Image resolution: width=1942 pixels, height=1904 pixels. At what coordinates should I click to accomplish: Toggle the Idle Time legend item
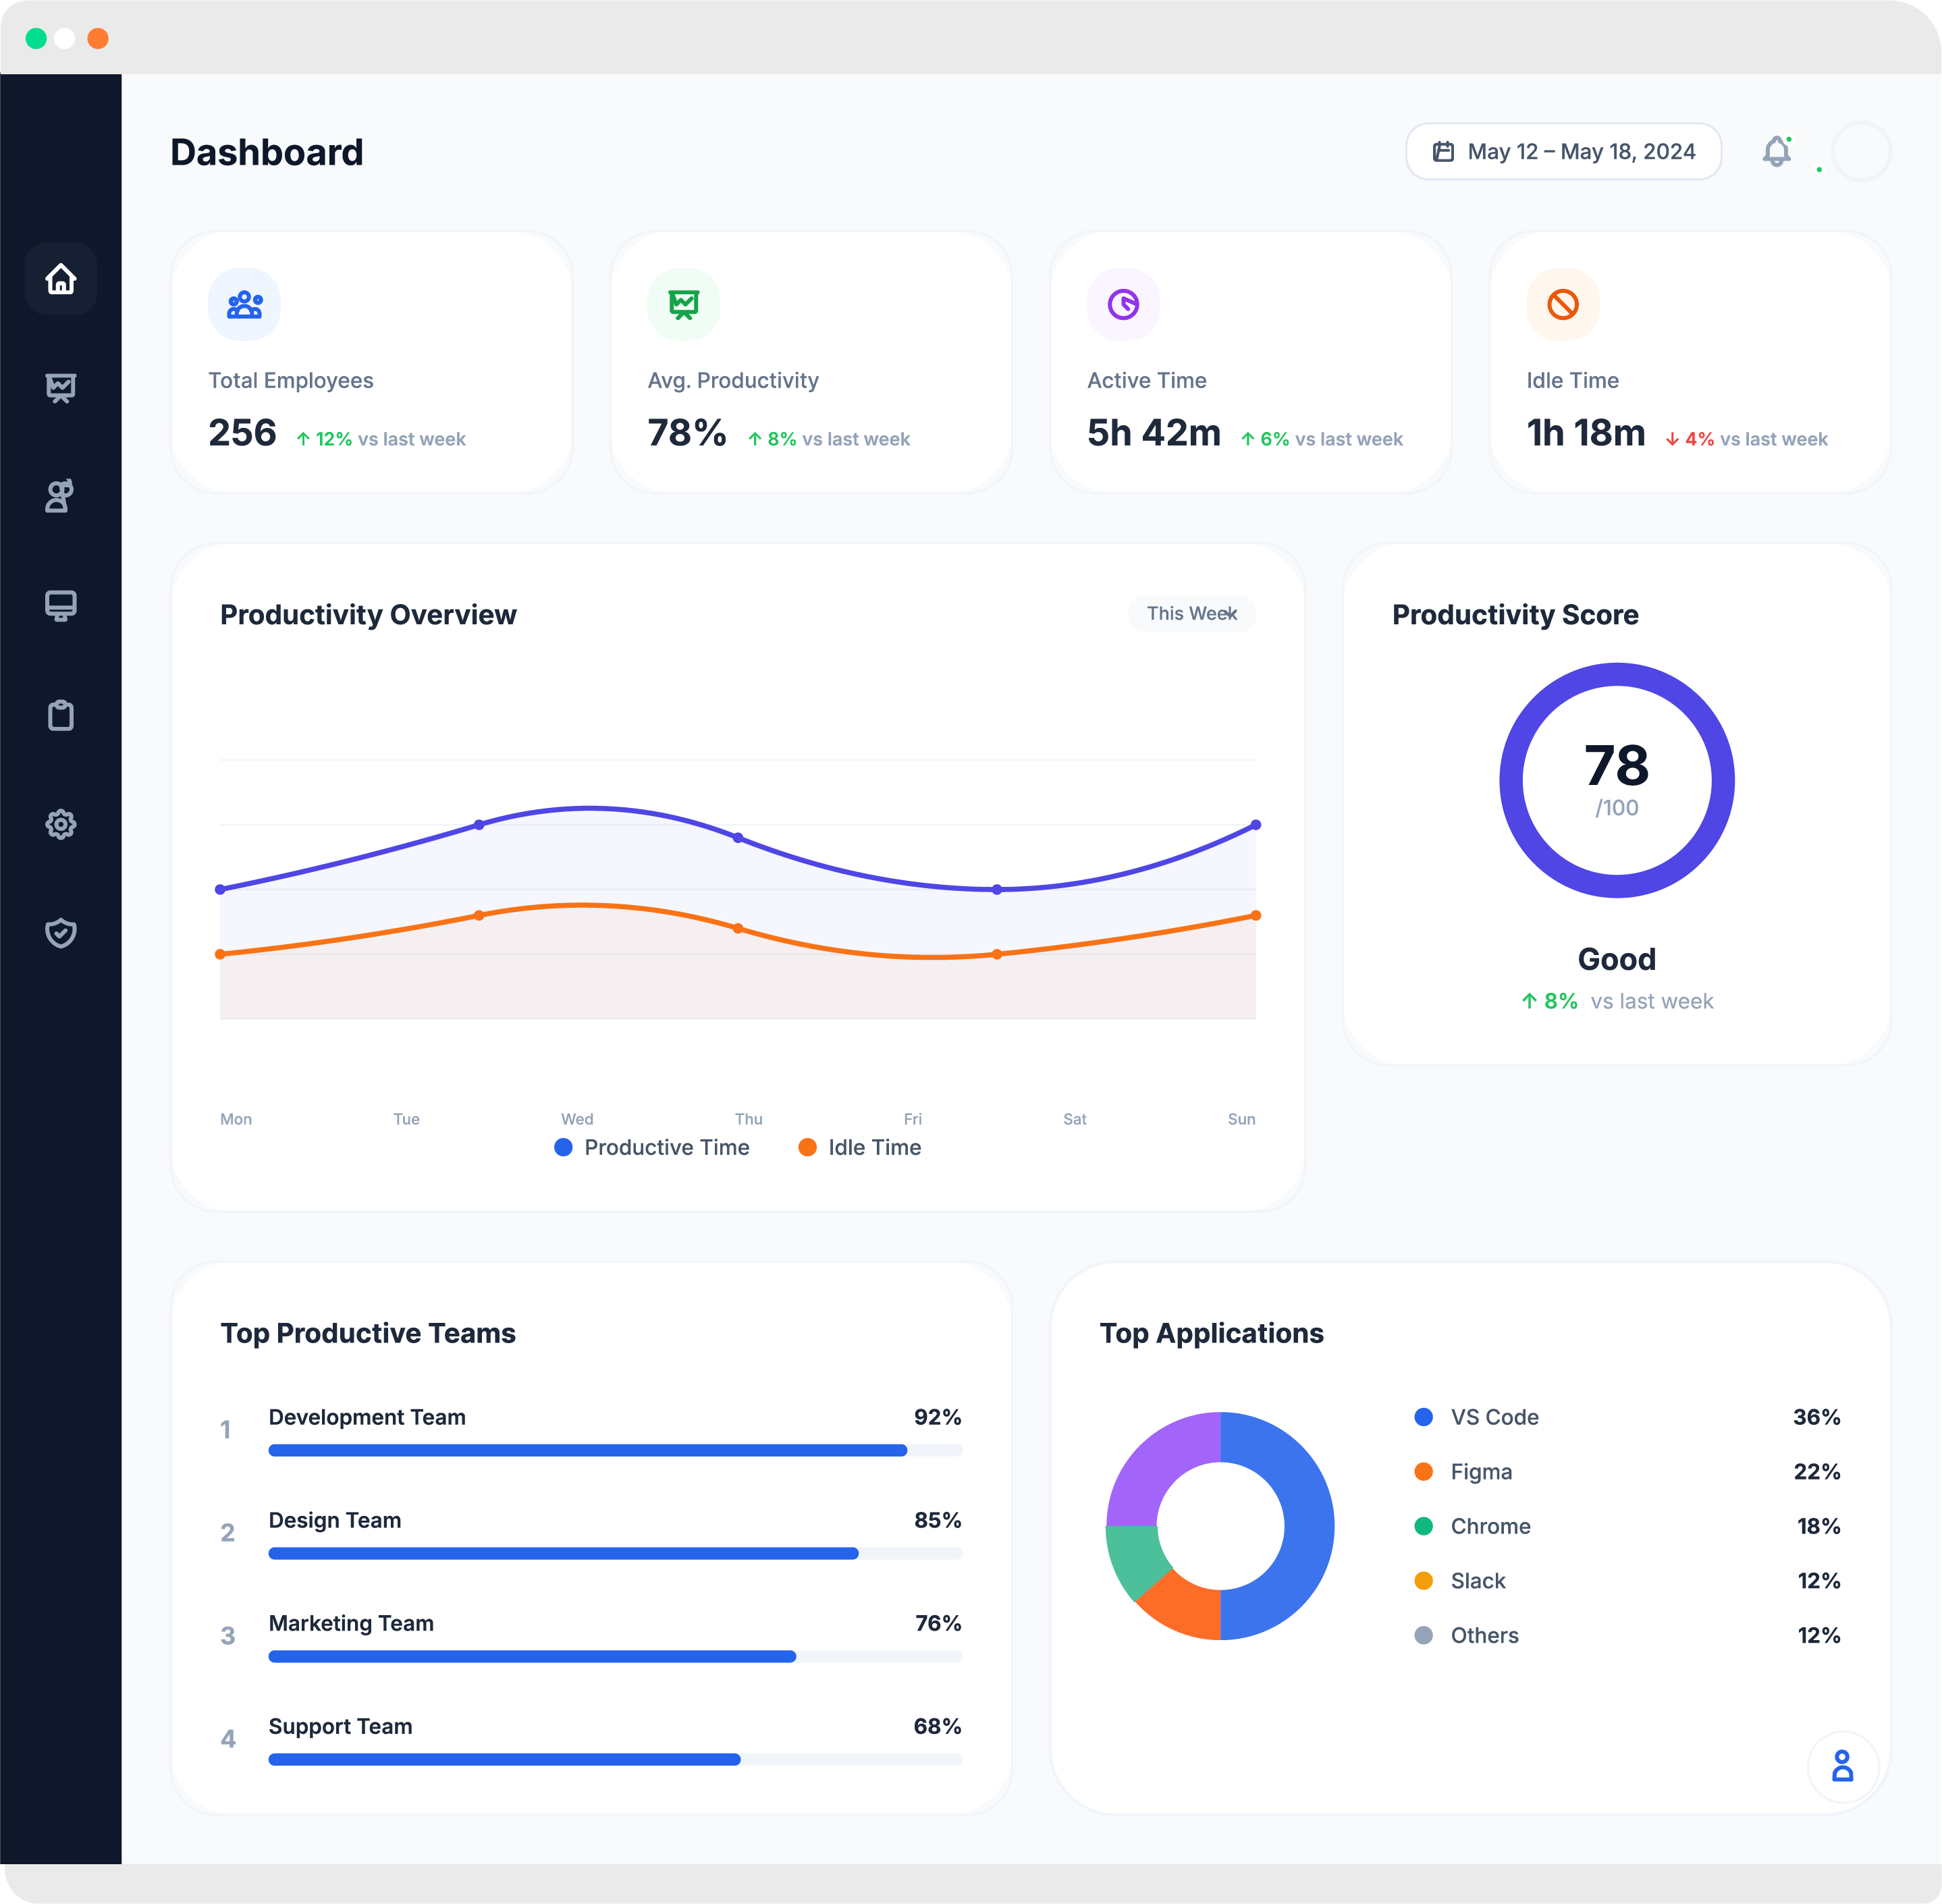coord(860,1147)
